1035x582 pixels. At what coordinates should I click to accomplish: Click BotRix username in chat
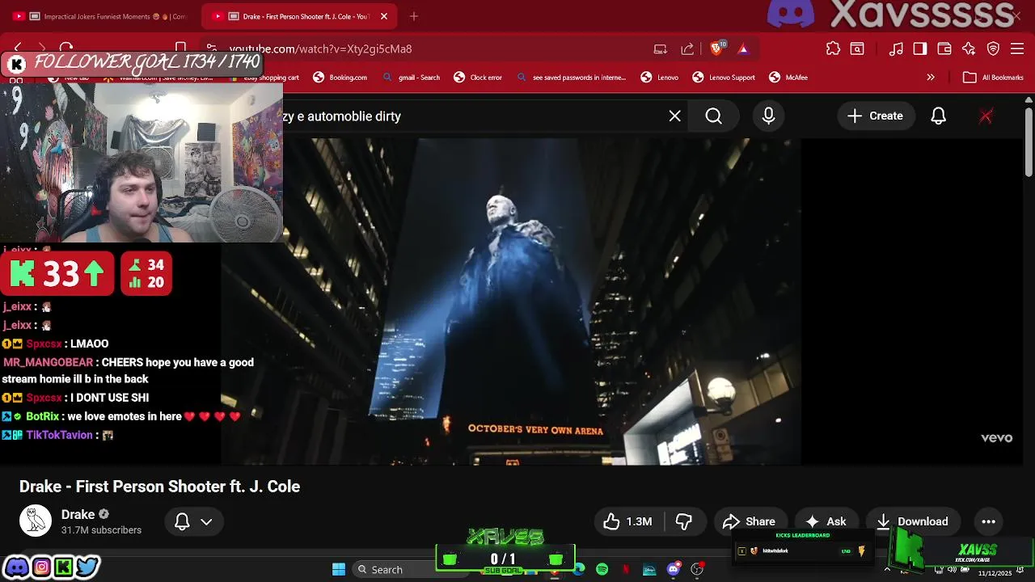pos(43,416)
